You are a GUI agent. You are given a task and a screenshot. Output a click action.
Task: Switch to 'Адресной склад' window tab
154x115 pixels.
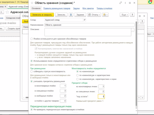click(x=18, y=7)
